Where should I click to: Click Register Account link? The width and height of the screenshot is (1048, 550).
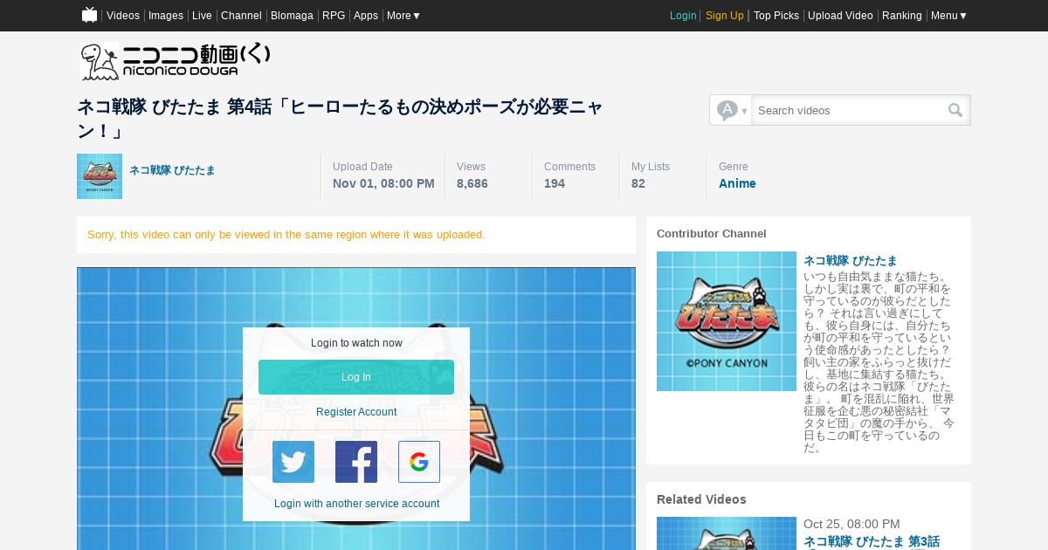[356, 412]
